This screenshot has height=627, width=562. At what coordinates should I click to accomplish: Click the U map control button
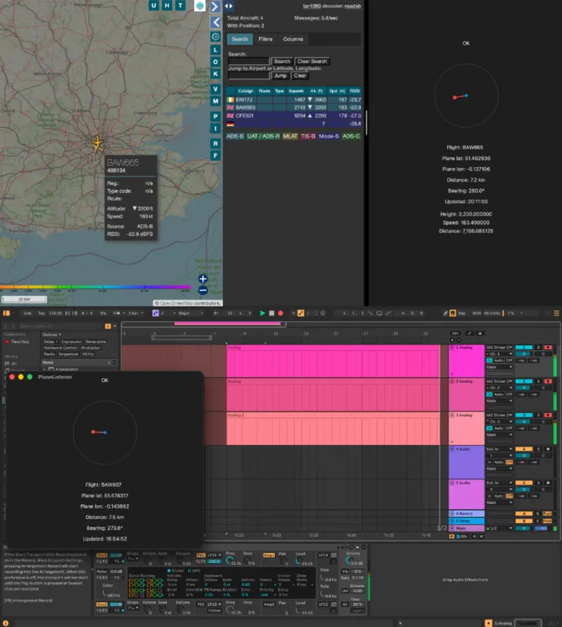(x=154, y=5)
